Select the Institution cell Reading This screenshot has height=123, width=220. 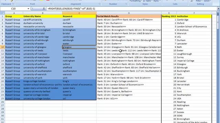click(194, 102)
